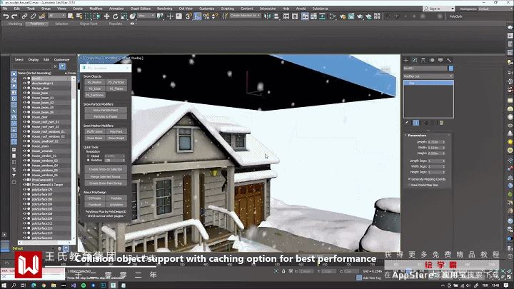Toggle the 3D Snaps button
514x289 pixels.
[188, 16]
